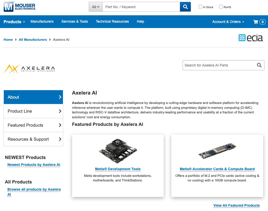Go to Home breadcrumb link
This screenshot has height=211, width=268.
click(x=8, y=40)
